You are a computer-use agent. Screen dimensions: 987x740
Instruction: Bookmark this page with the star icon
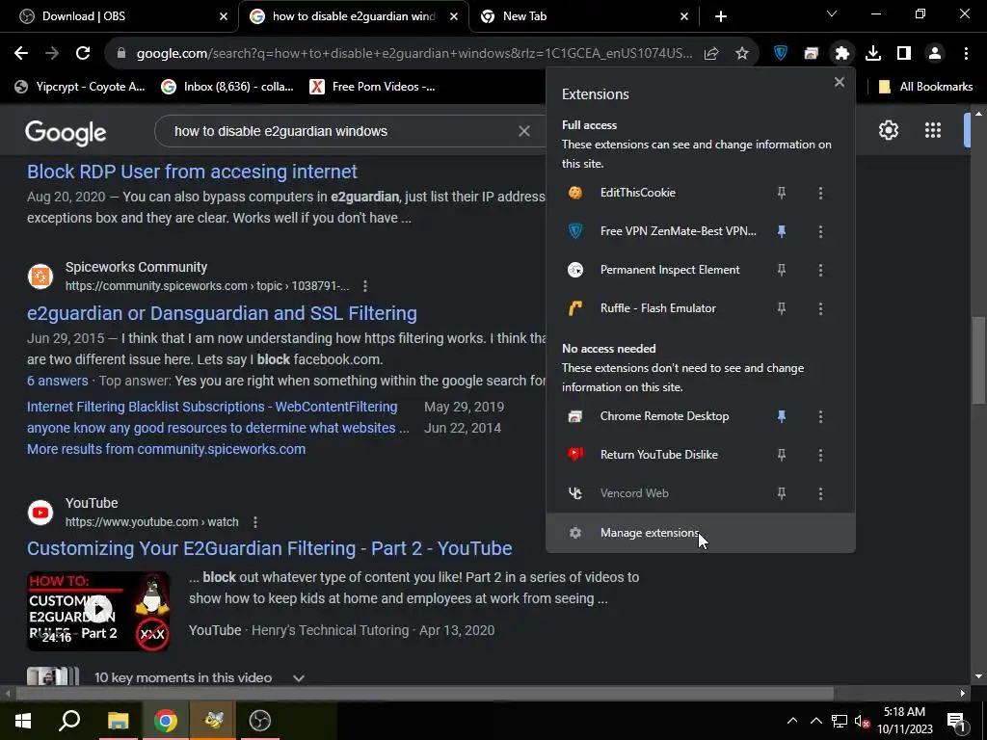point(742,54)
